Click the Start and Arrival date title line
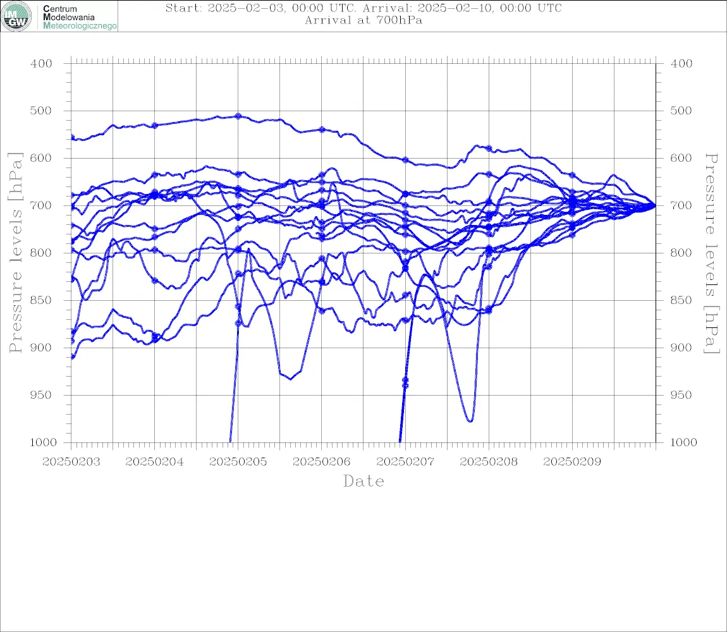Image resolution: width=727 pixels, height=632 pixels. tap(363, 8)
